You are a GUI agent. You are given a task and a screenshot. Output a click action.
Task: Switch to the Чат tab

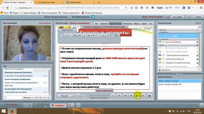[x=97, y=24]
